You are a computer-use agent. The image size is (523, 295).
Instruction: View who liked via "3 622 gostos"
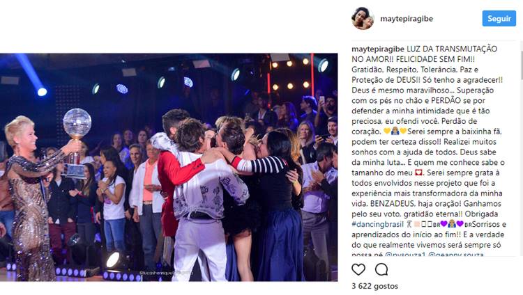(x=375, y=286)
